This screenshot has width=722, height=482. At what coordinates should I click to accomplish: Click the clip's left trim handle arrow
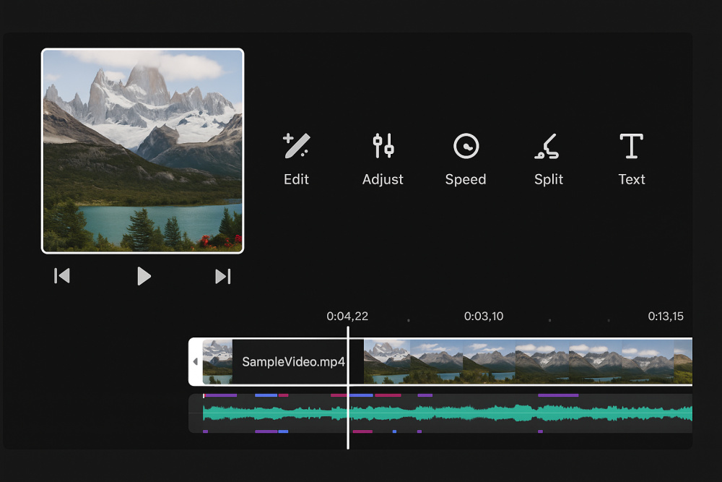pos(195,361)
